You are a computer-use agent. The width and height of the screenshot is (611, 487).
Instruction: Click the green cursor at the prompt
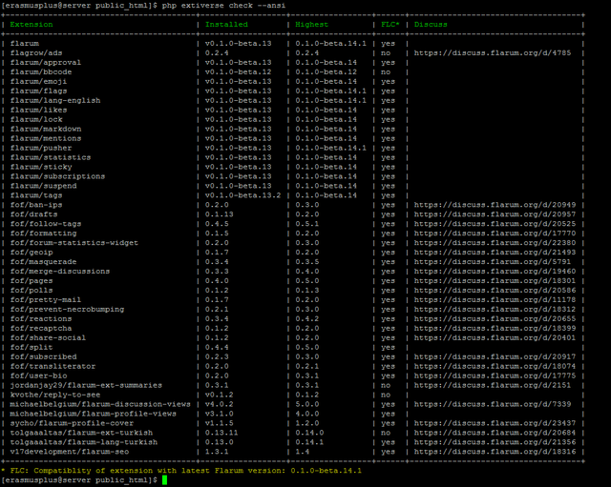click(164, 480)
